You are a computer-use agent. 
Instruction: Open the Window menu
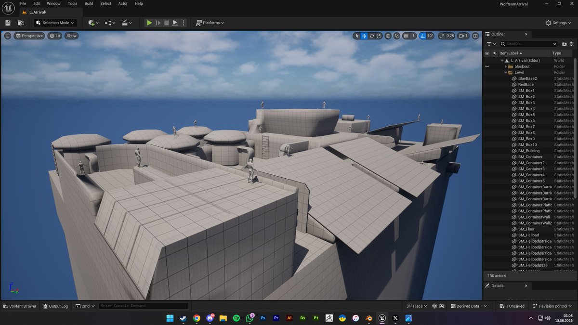53,3
